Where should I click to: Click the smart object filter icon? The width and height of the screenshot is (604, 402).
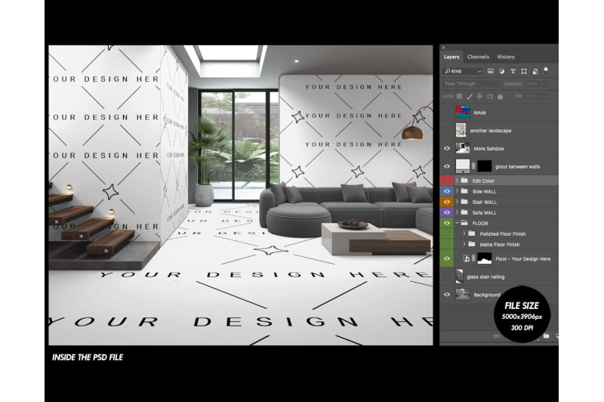click(534, 71)
